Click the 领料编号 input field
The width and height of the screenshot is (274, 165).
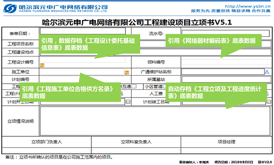point(227,62)
